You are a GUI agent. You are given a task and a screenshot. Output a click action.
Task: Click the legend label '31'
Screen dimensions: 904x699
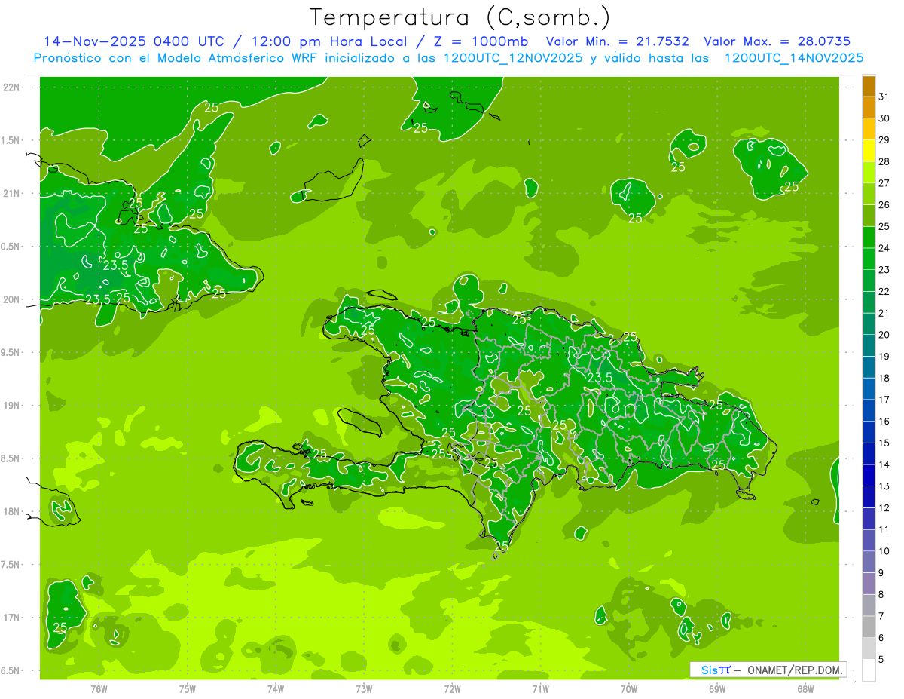tap(884, 97)
